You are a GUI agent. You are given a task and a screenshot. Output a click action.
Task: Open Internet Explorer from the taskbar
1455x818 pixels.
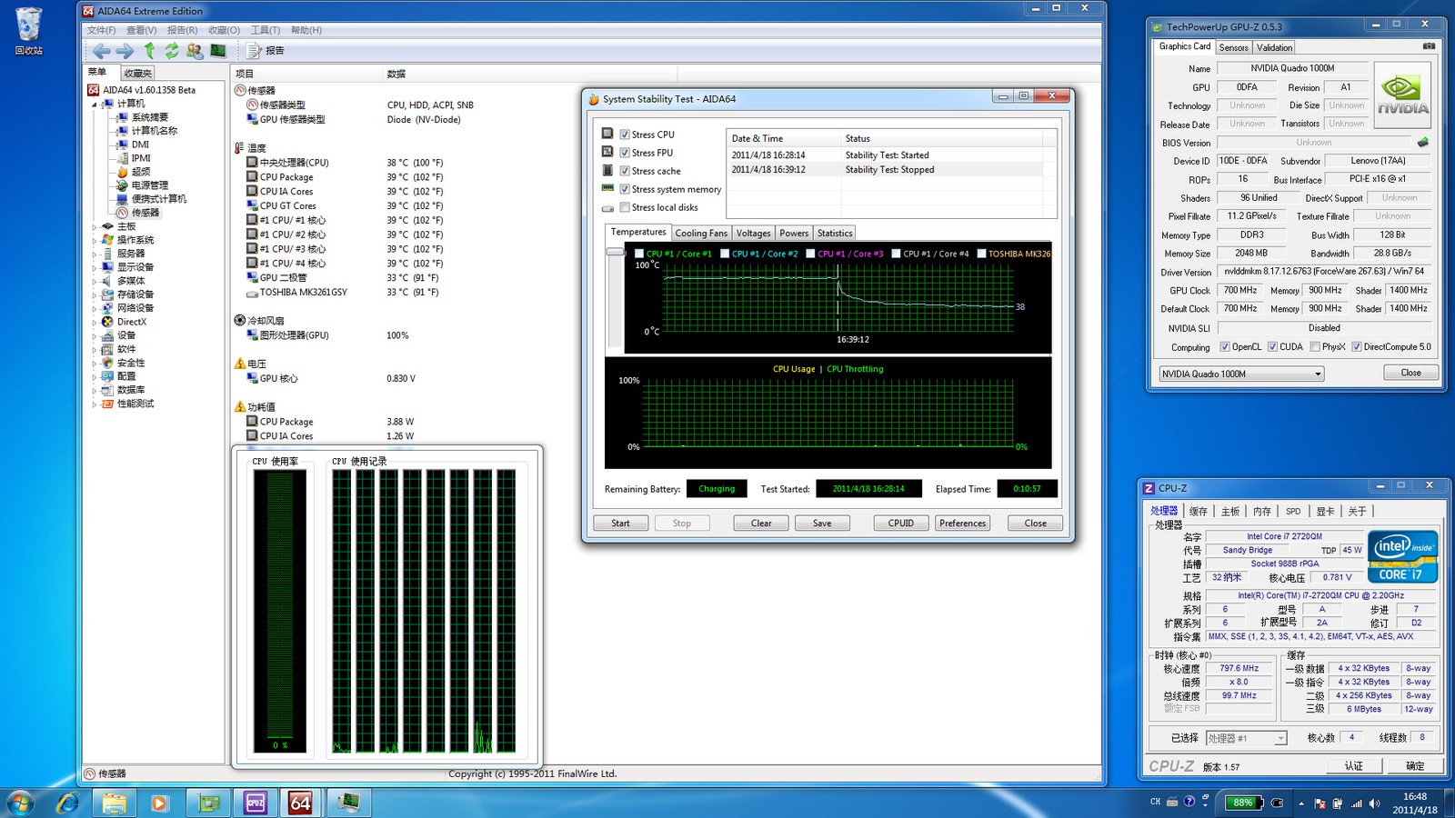(67, 803)
